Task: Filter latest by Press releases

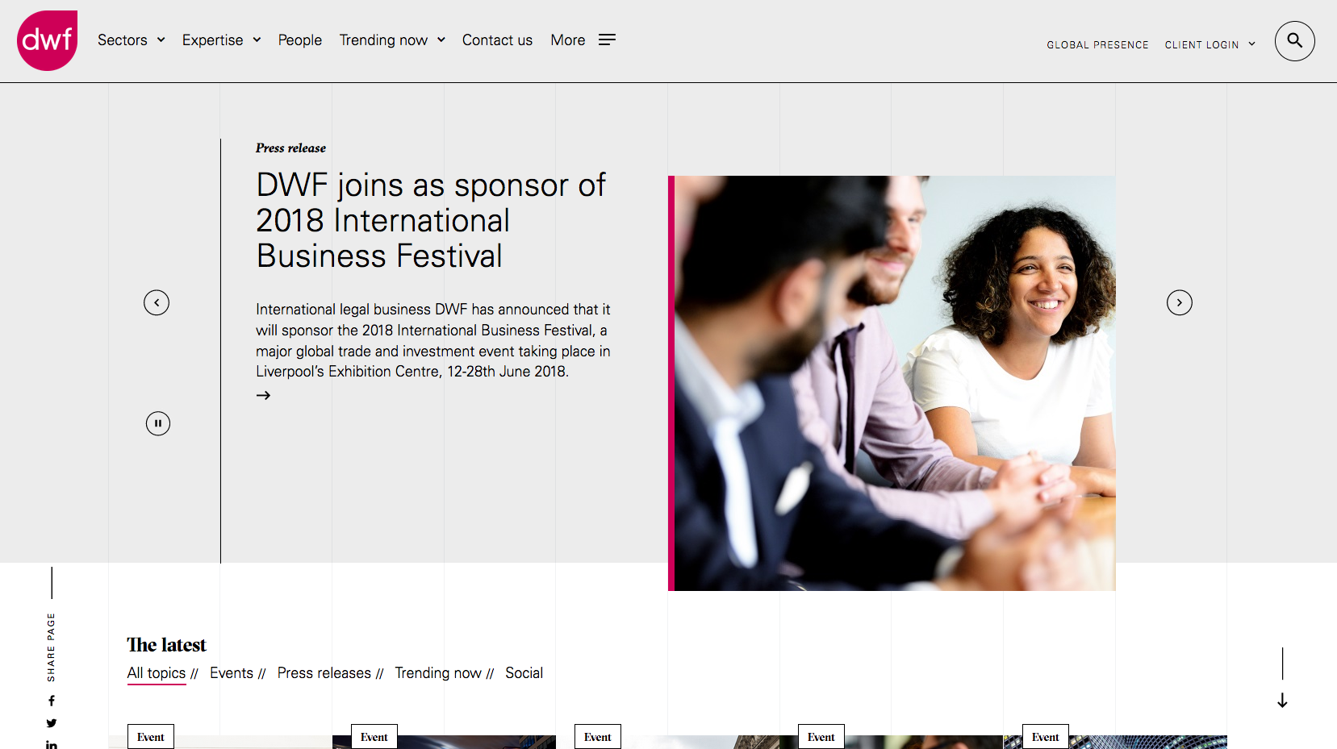Action: coord(324,673)
